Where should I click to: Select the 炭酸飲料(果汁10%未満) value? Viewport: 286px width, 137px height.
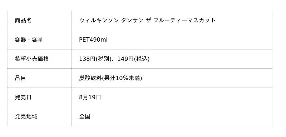coord(110,78)
